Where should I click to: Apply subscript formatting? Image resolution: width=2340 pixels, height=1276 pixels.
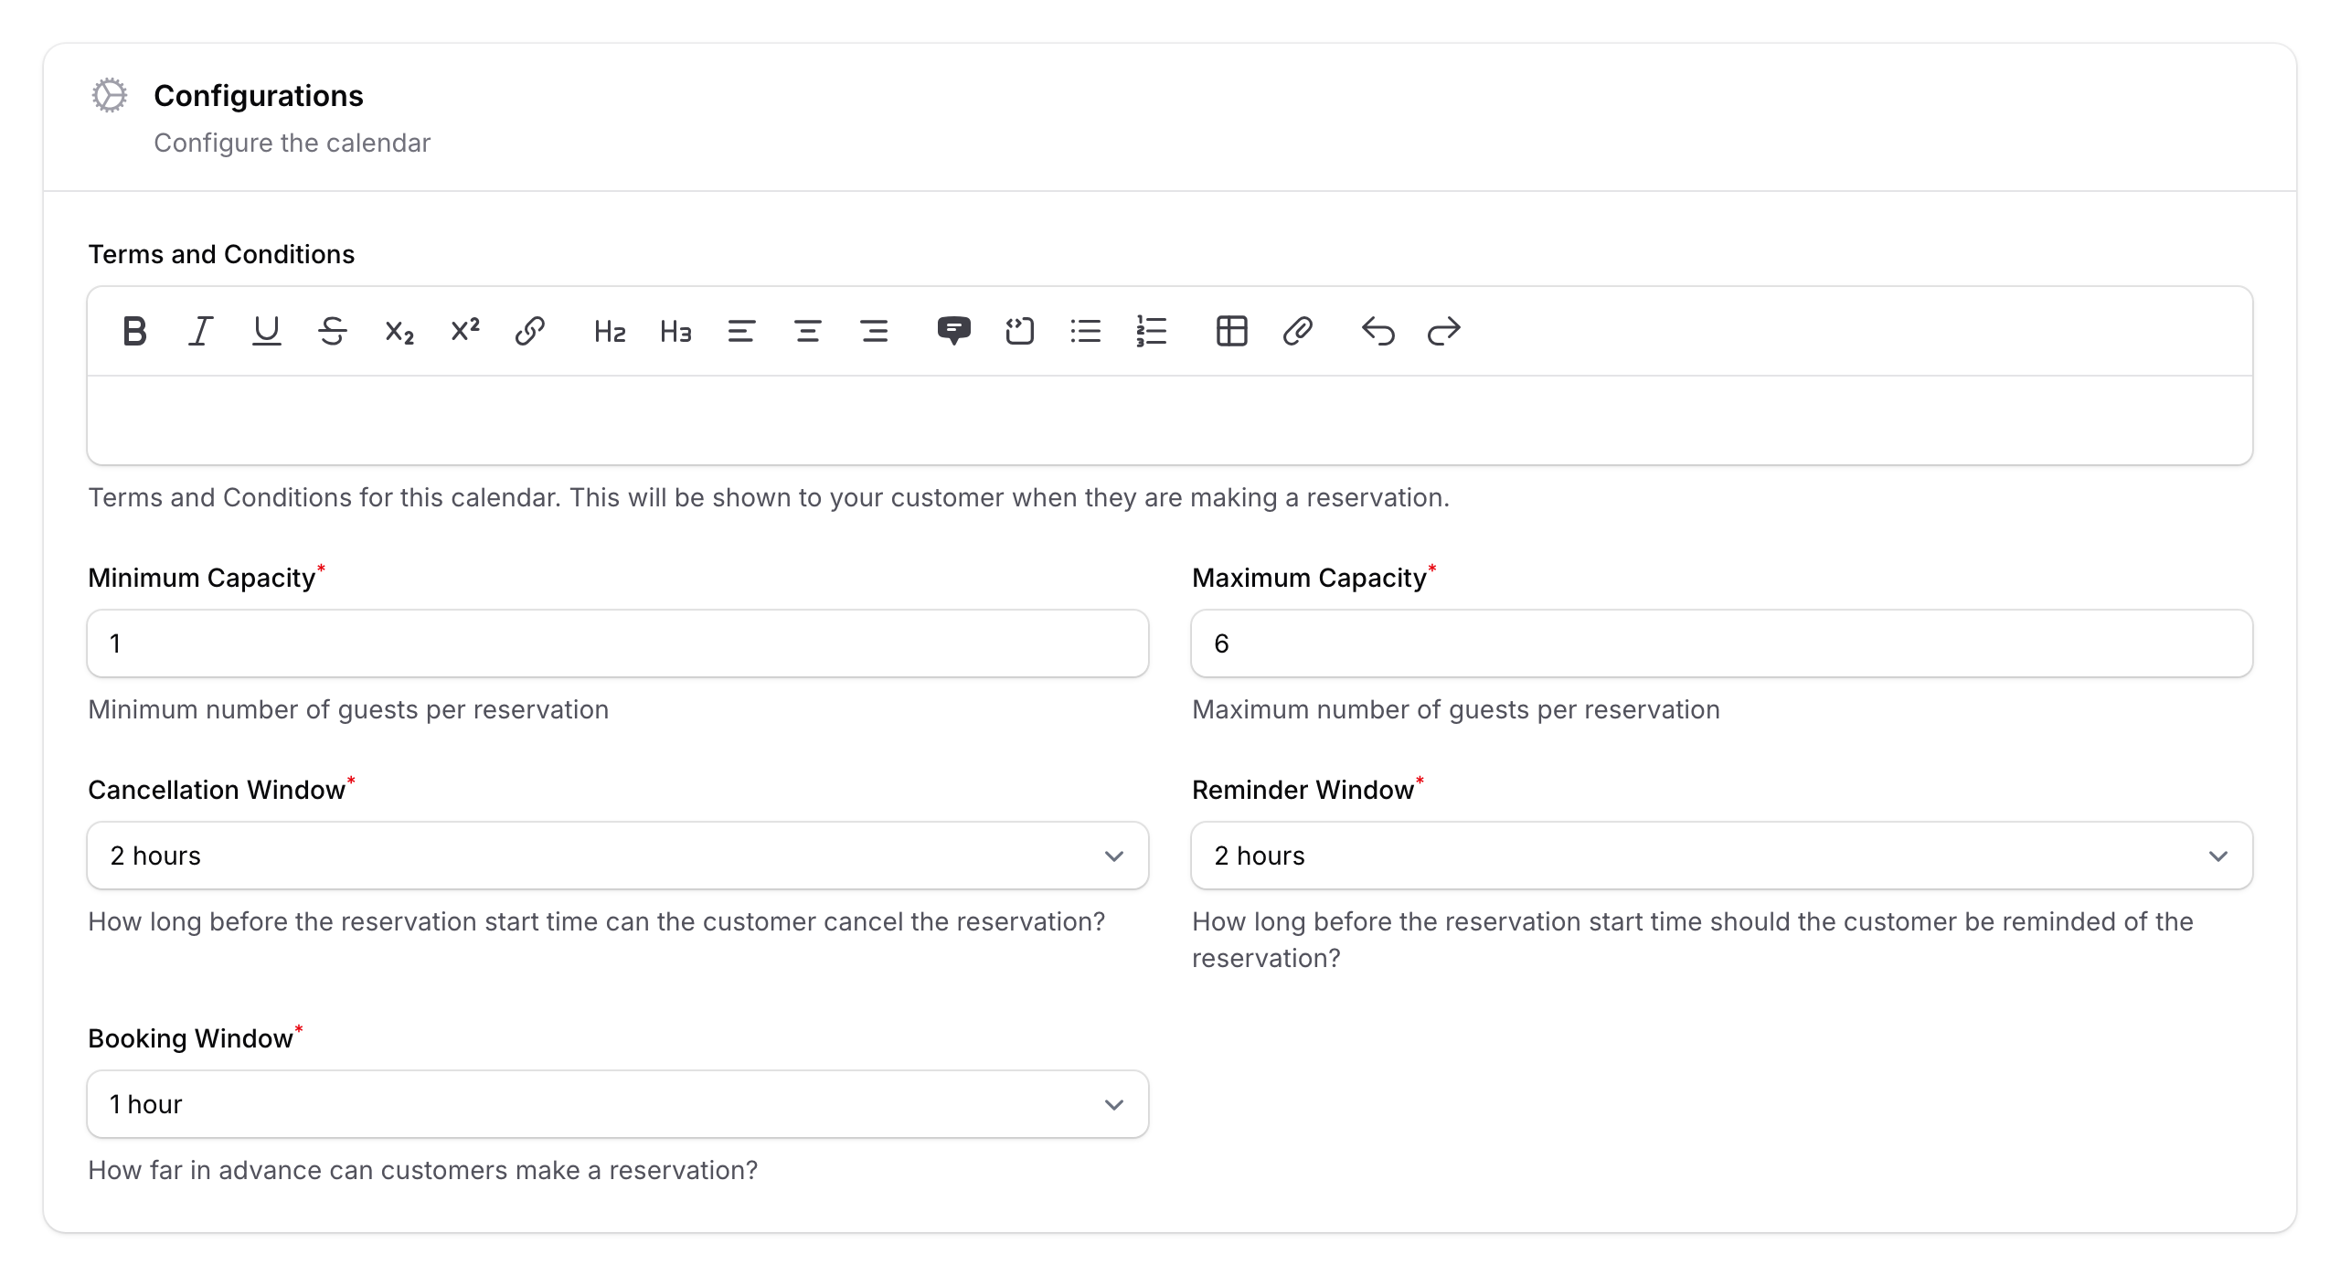(398, 331)
